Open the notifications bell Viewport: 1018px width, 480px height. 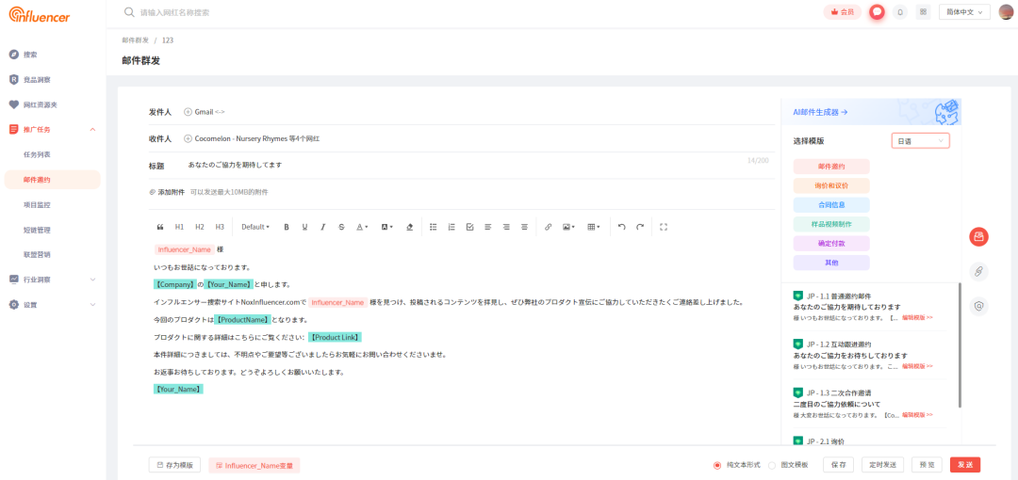point(900,11)
